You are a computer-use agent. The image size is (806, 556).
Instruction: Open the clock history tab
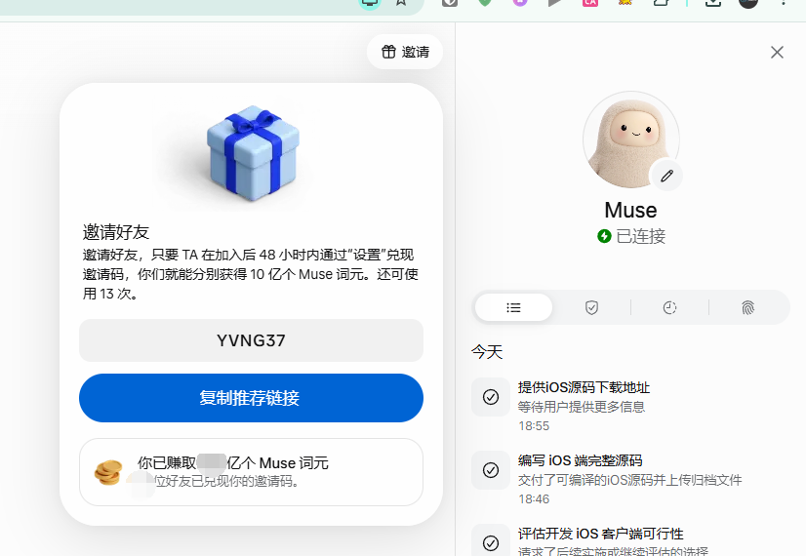(x=669, y=307)
